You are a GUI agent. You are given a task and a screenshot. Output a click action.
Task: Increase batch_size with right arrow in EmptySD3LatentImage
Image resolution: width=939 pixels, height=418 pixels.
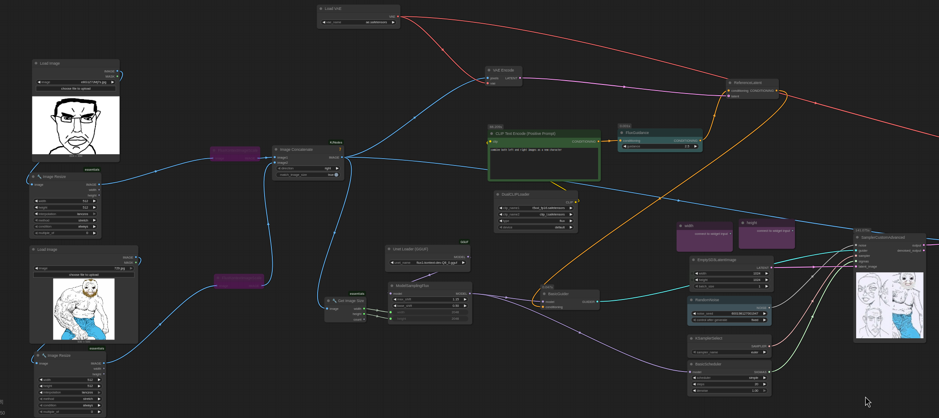[766, 287]
